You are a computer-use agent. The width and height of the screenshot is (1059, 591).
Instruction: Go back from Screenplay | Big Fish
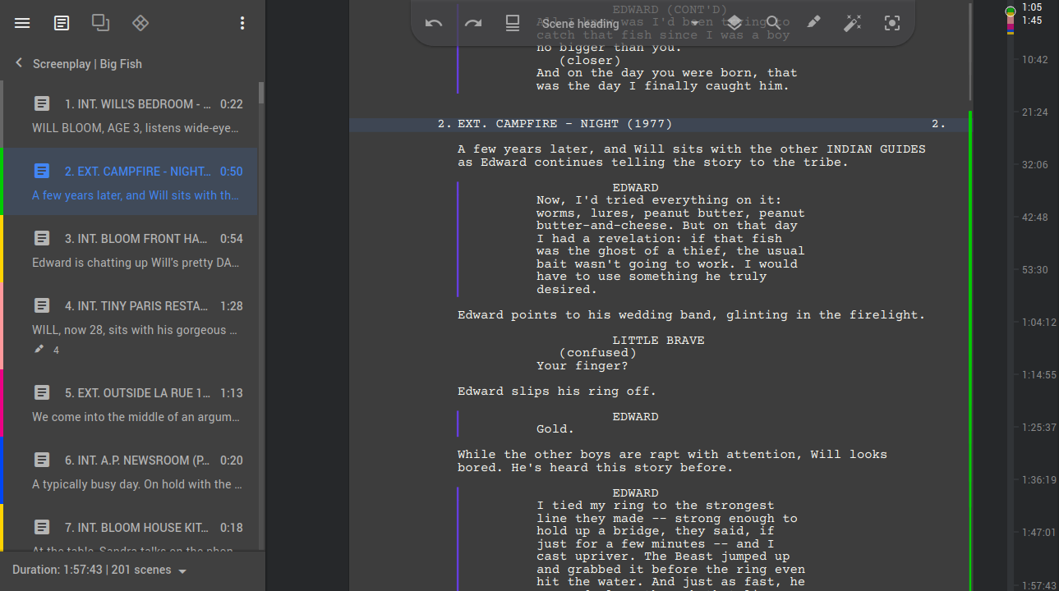point(19,63)
